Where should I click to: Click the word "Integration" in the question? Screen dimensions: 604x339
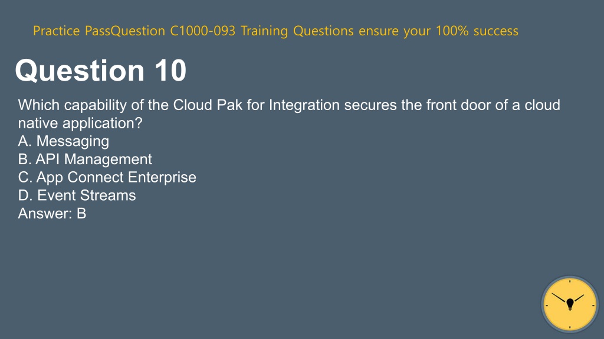tap(304, 105)
